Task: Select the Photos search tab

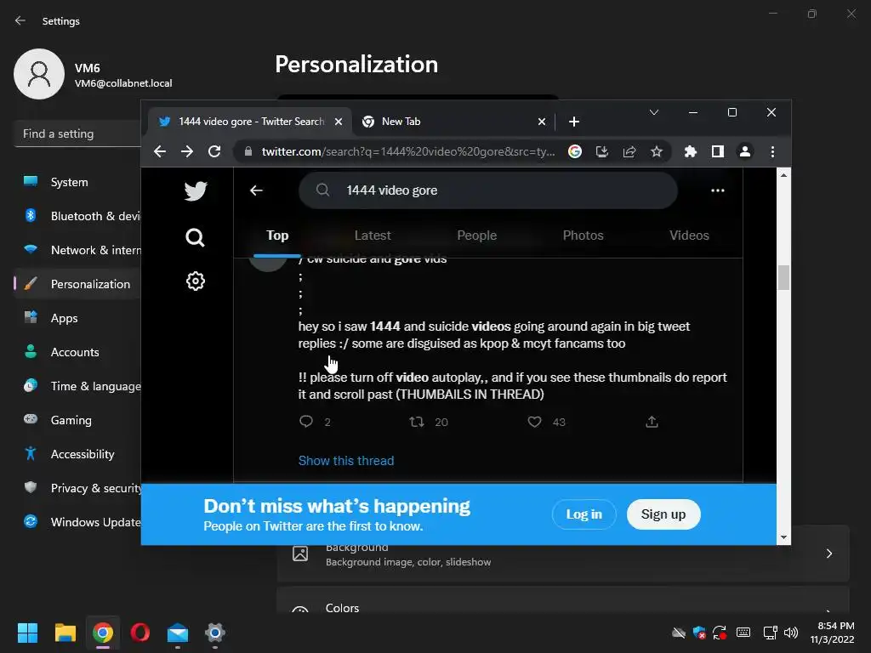Action: point(583,236)
